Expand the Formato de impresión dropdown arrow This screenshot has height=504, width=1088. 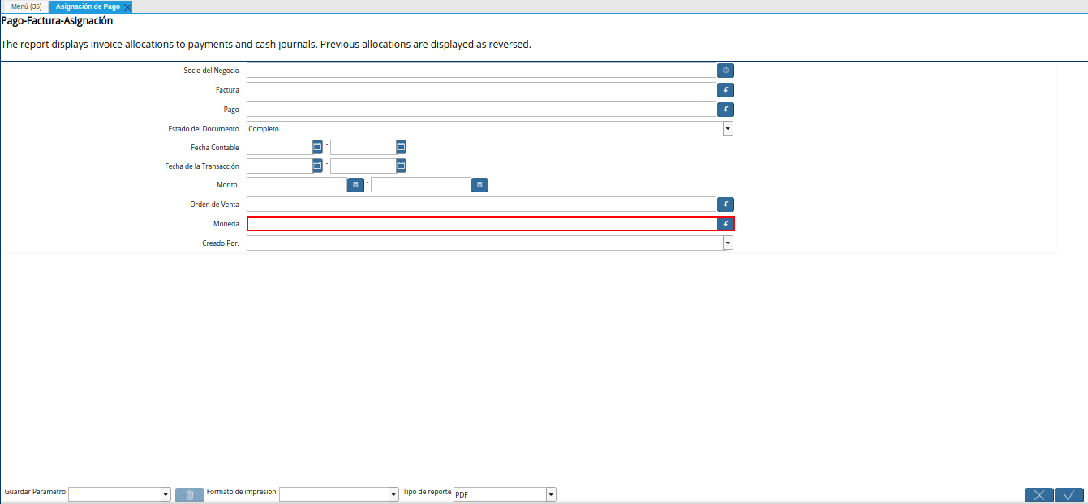393,494
